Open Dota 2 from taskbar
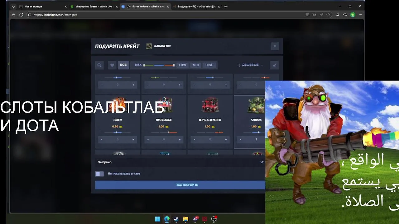The image size is (399, 224). coord(204,219)
